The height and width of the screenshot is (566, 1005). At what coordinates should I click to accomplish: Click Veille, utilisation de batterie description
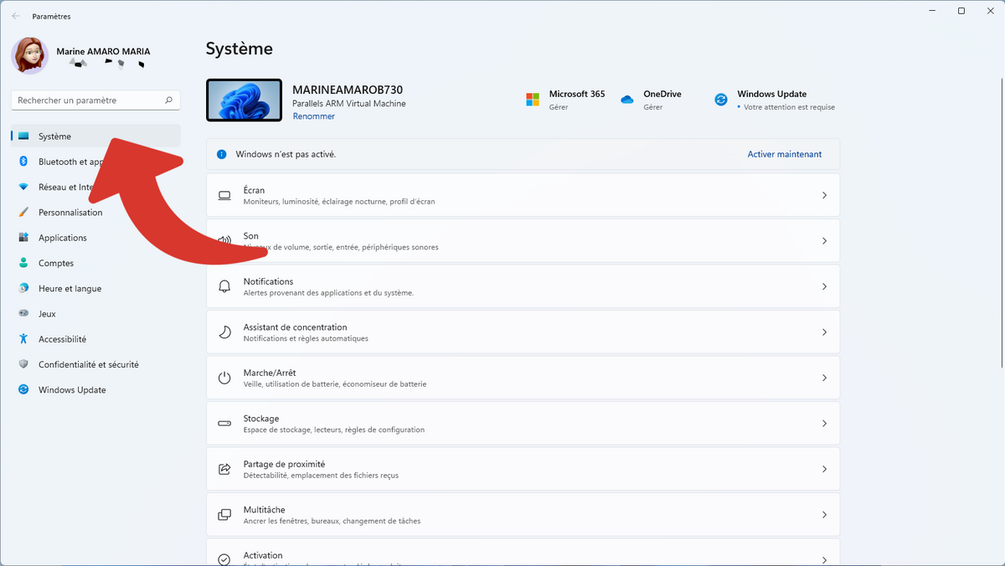click(335, 384)
